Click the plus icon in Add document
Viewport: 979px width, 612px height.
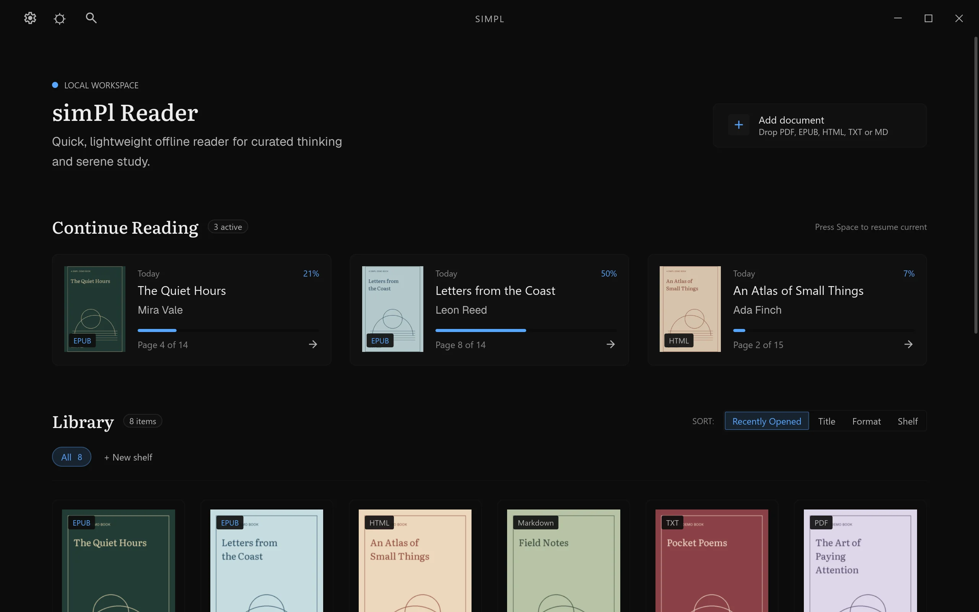pos(739,125)
